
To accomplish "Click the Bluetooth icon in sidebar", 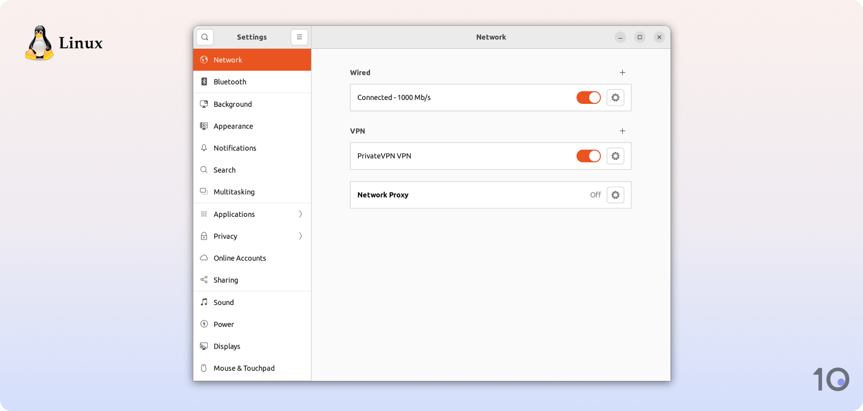I will 204,82.
